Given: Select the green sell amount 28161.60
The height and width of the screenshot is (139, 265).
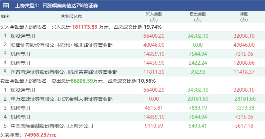Looking at the screenshot, I should pyautogui.click(x=198, y=99).
